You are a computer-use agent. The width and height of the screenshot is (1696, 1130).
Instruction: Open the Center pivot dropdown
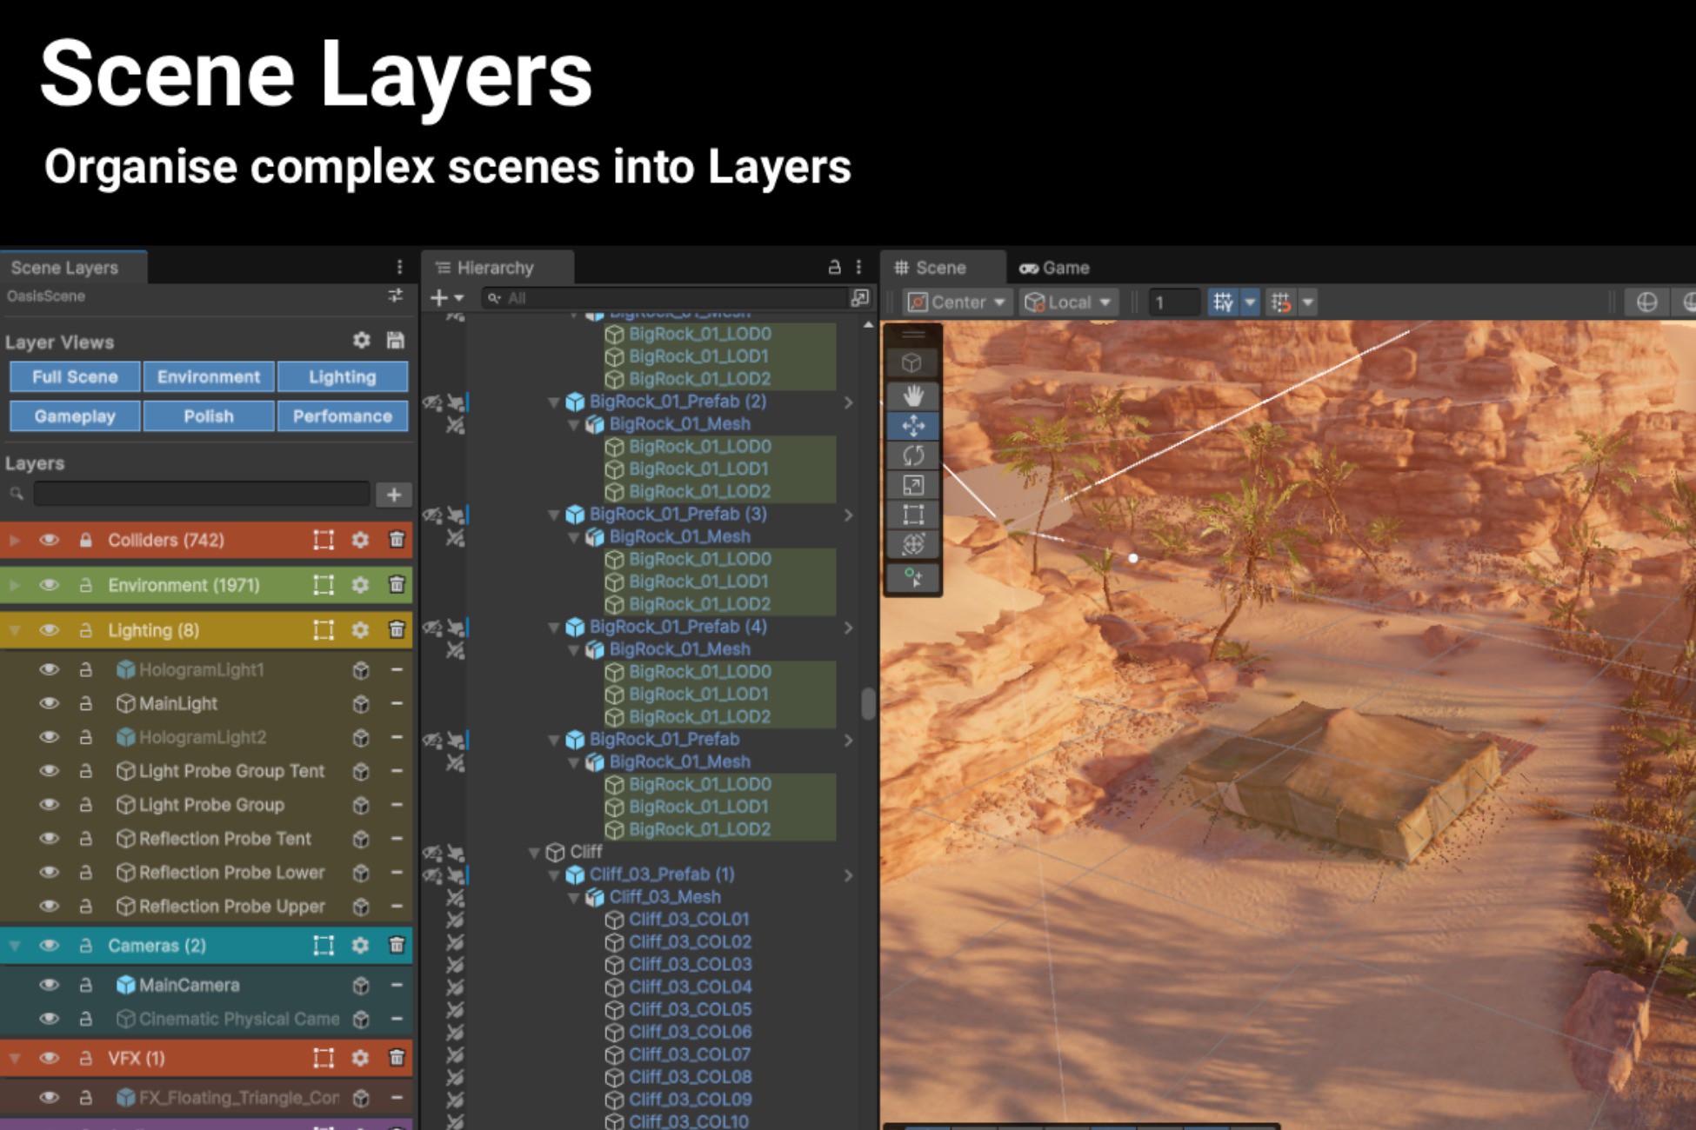tap(957, 302)
